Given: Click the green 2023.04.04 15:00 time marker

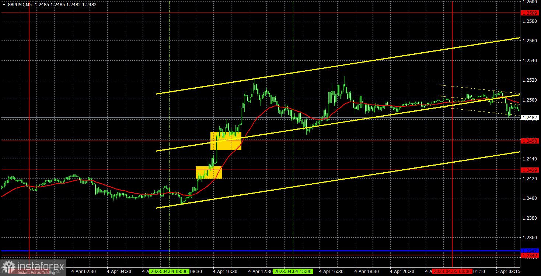Looking at the screenshot, I should click(x=293, y=271).
